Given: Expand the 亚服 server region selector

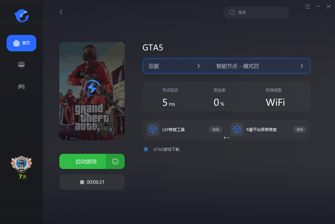Looking at the screenshot, I should (174, 66).
